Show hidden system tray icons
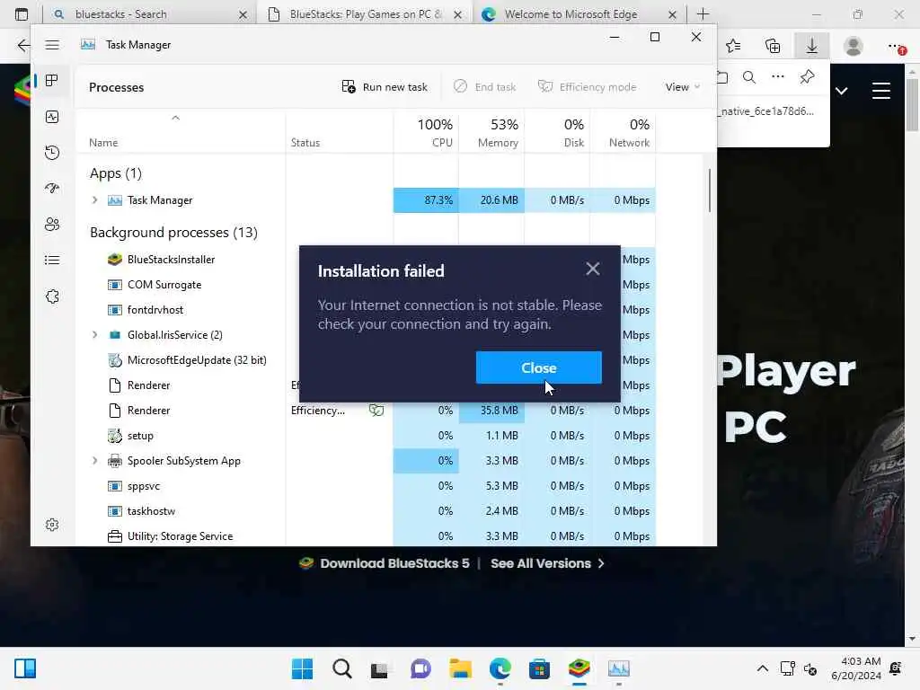 [762, 668]
